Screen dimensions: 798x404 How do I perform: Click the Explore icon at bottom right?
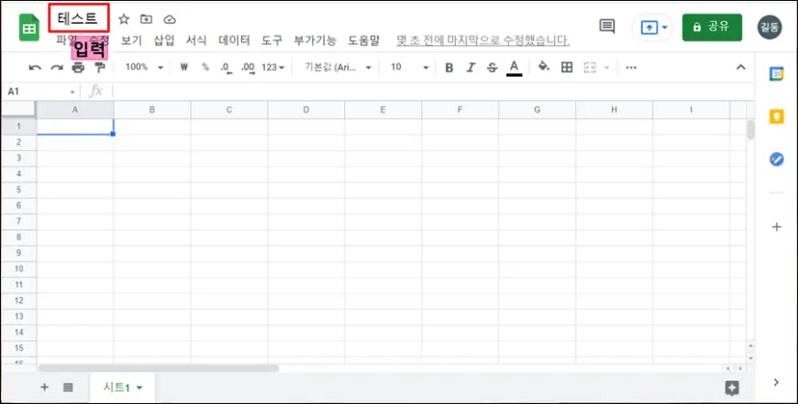click(x=731, y=388)
